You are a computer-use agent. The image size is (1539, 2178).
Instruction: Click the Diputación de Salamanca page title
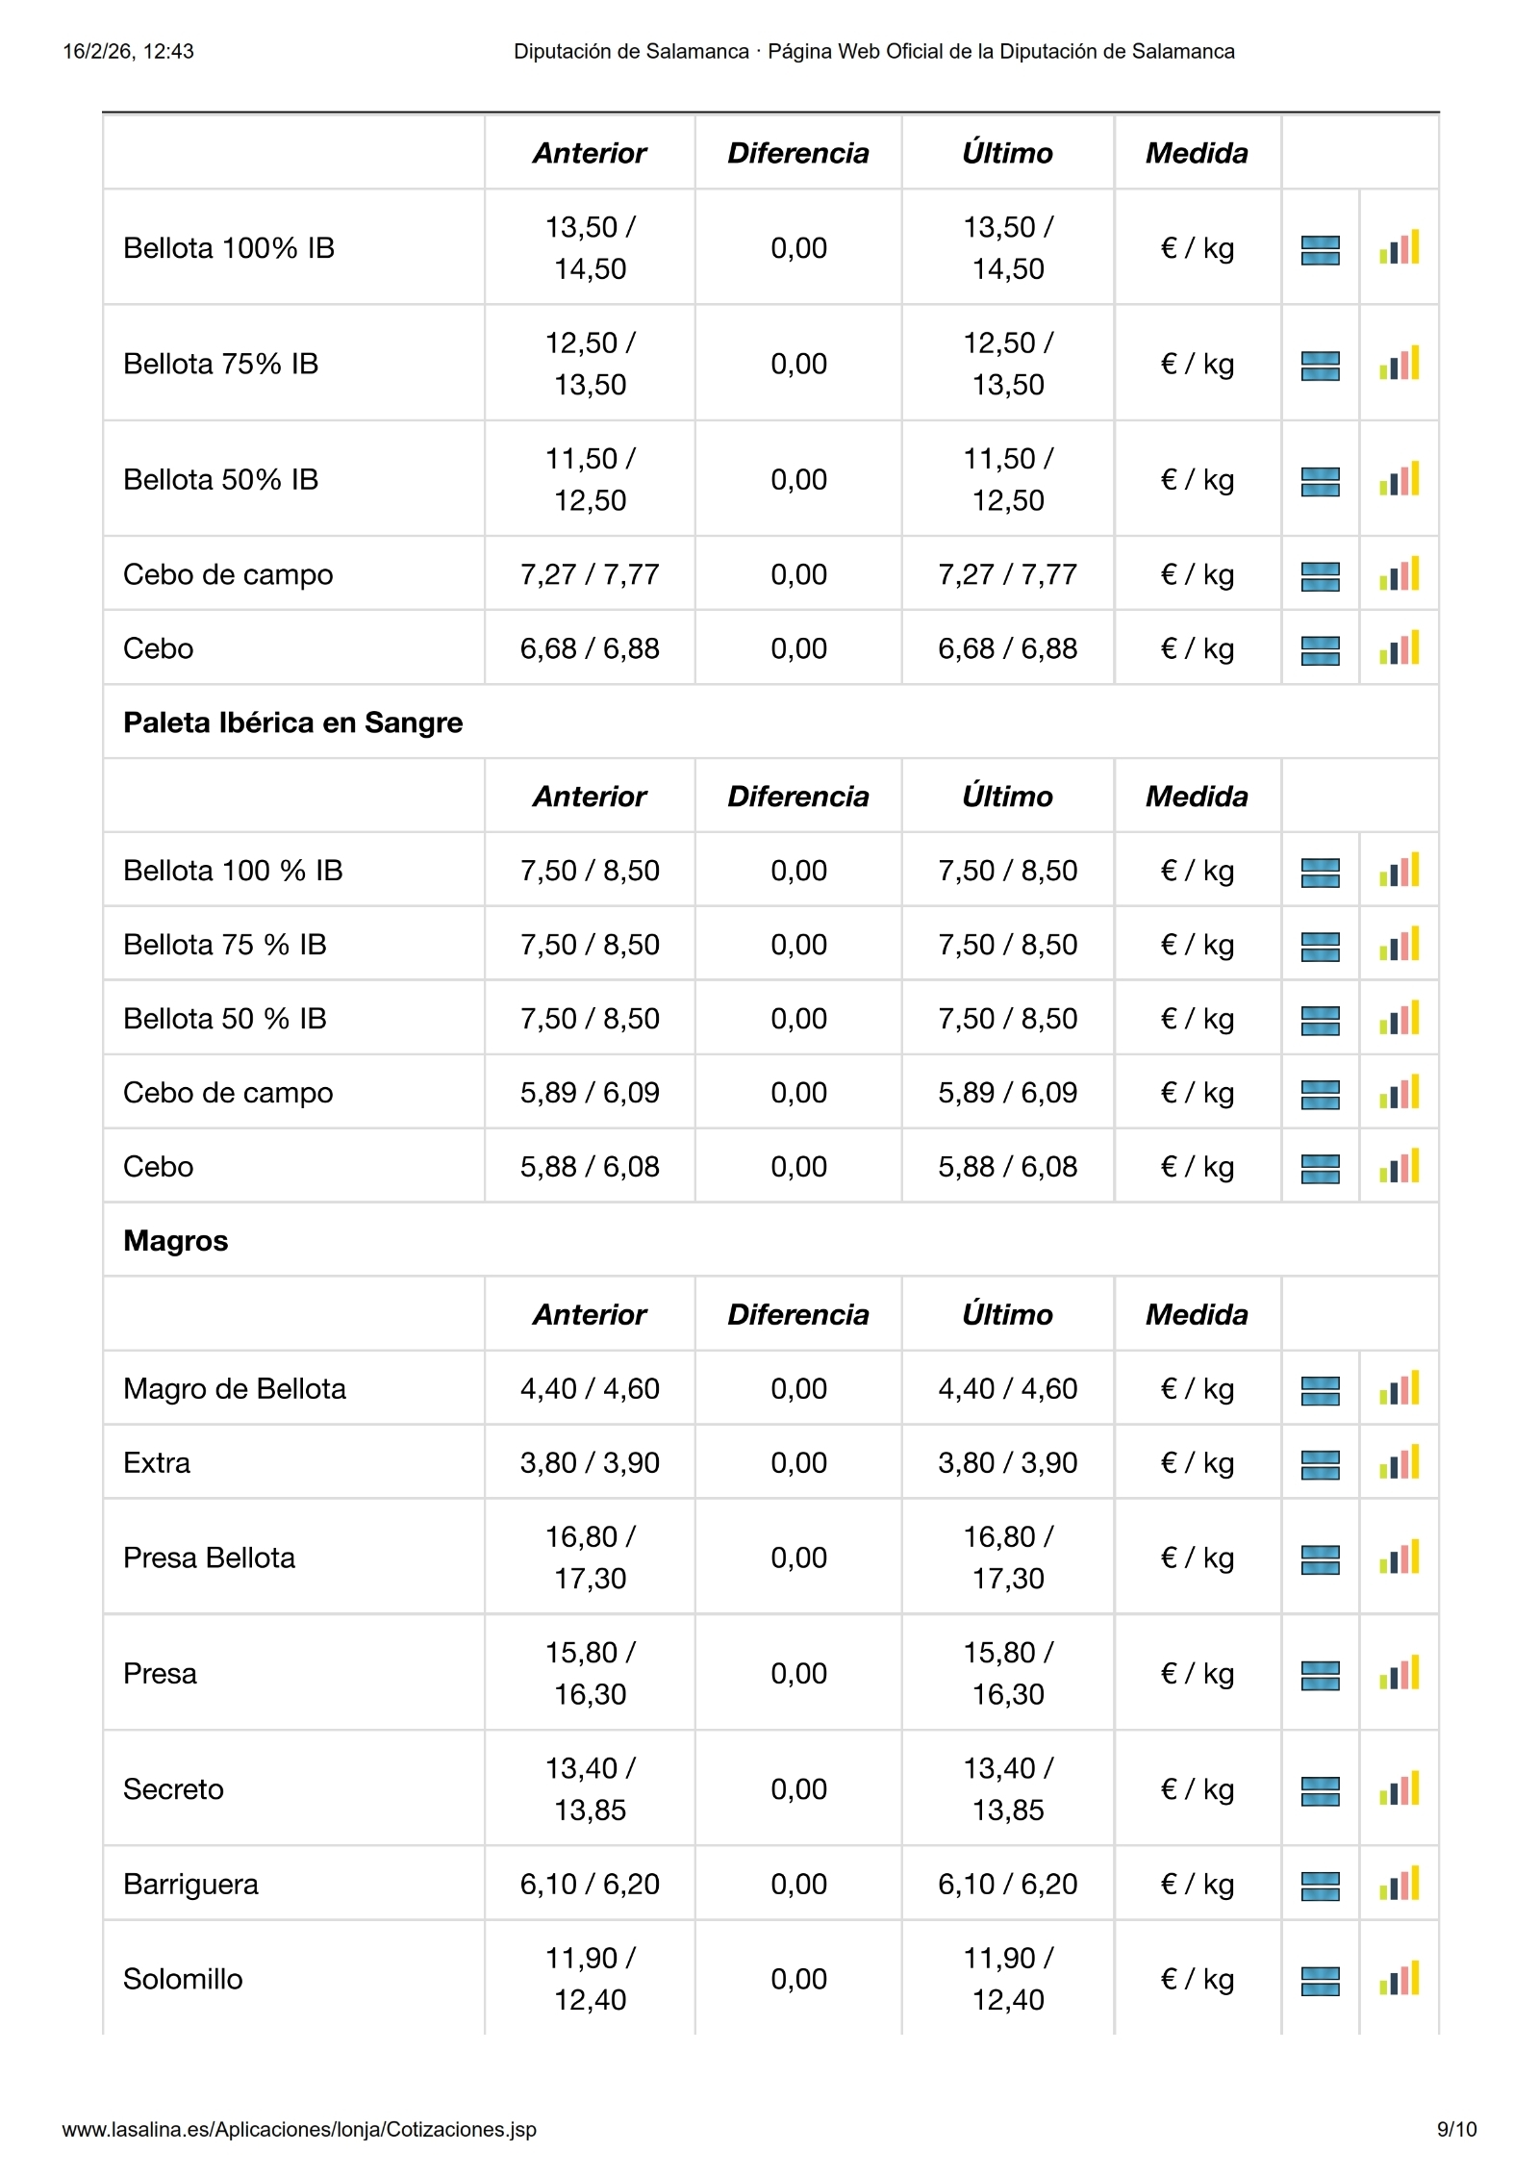click(x=873, y=52)
